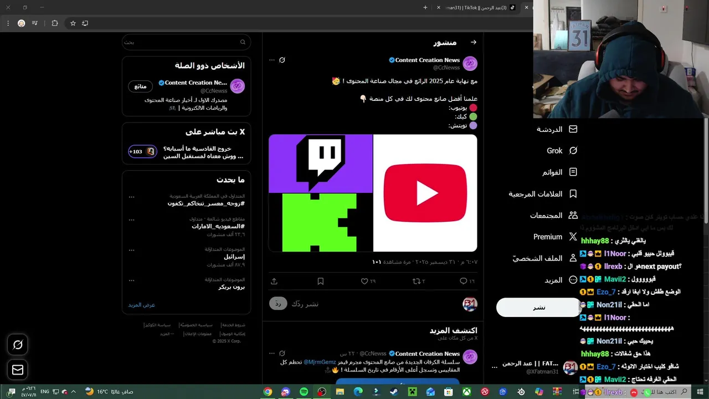This screenshot has height=399, width=709.
Task: Open Grok explain icon on the main post
Action: click(x=282, y=60)
